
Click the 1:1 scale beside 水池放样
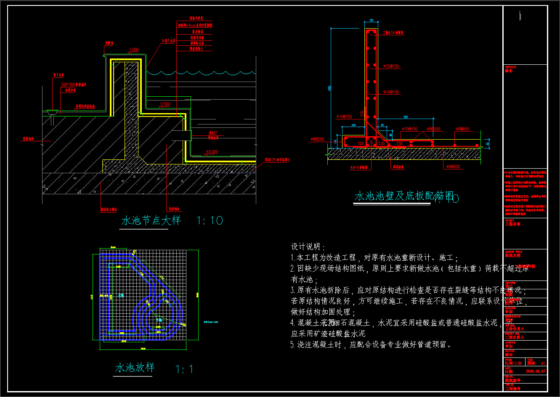[x=184, y=369]
